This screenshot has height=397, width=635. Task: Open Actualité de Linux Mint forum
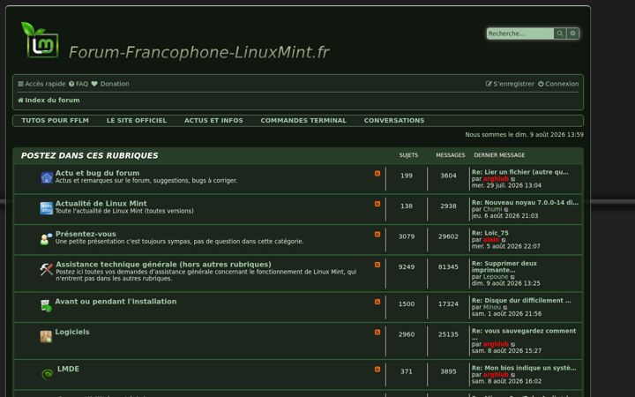tap(101, 204)
